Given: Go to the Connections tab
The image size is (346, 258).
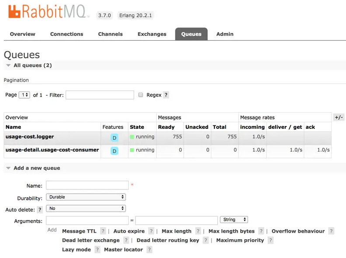Looking at the screenshot, I should [66, 34].
